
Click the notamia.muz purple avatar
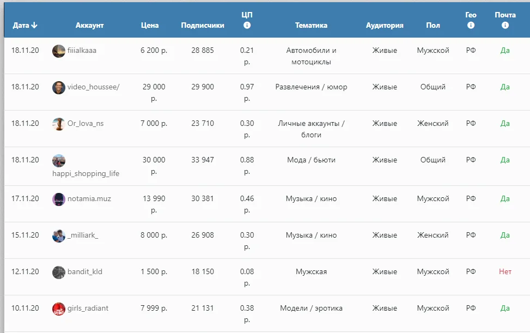[59, 199]
